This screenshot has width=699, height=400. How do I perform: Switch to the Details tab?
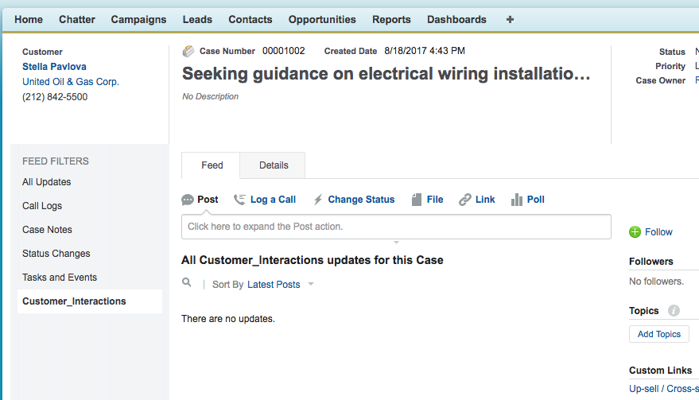(x=274, y=165)
